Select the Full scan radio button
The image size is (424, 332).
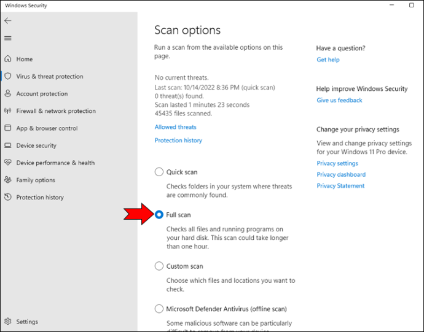click(159, 215)
